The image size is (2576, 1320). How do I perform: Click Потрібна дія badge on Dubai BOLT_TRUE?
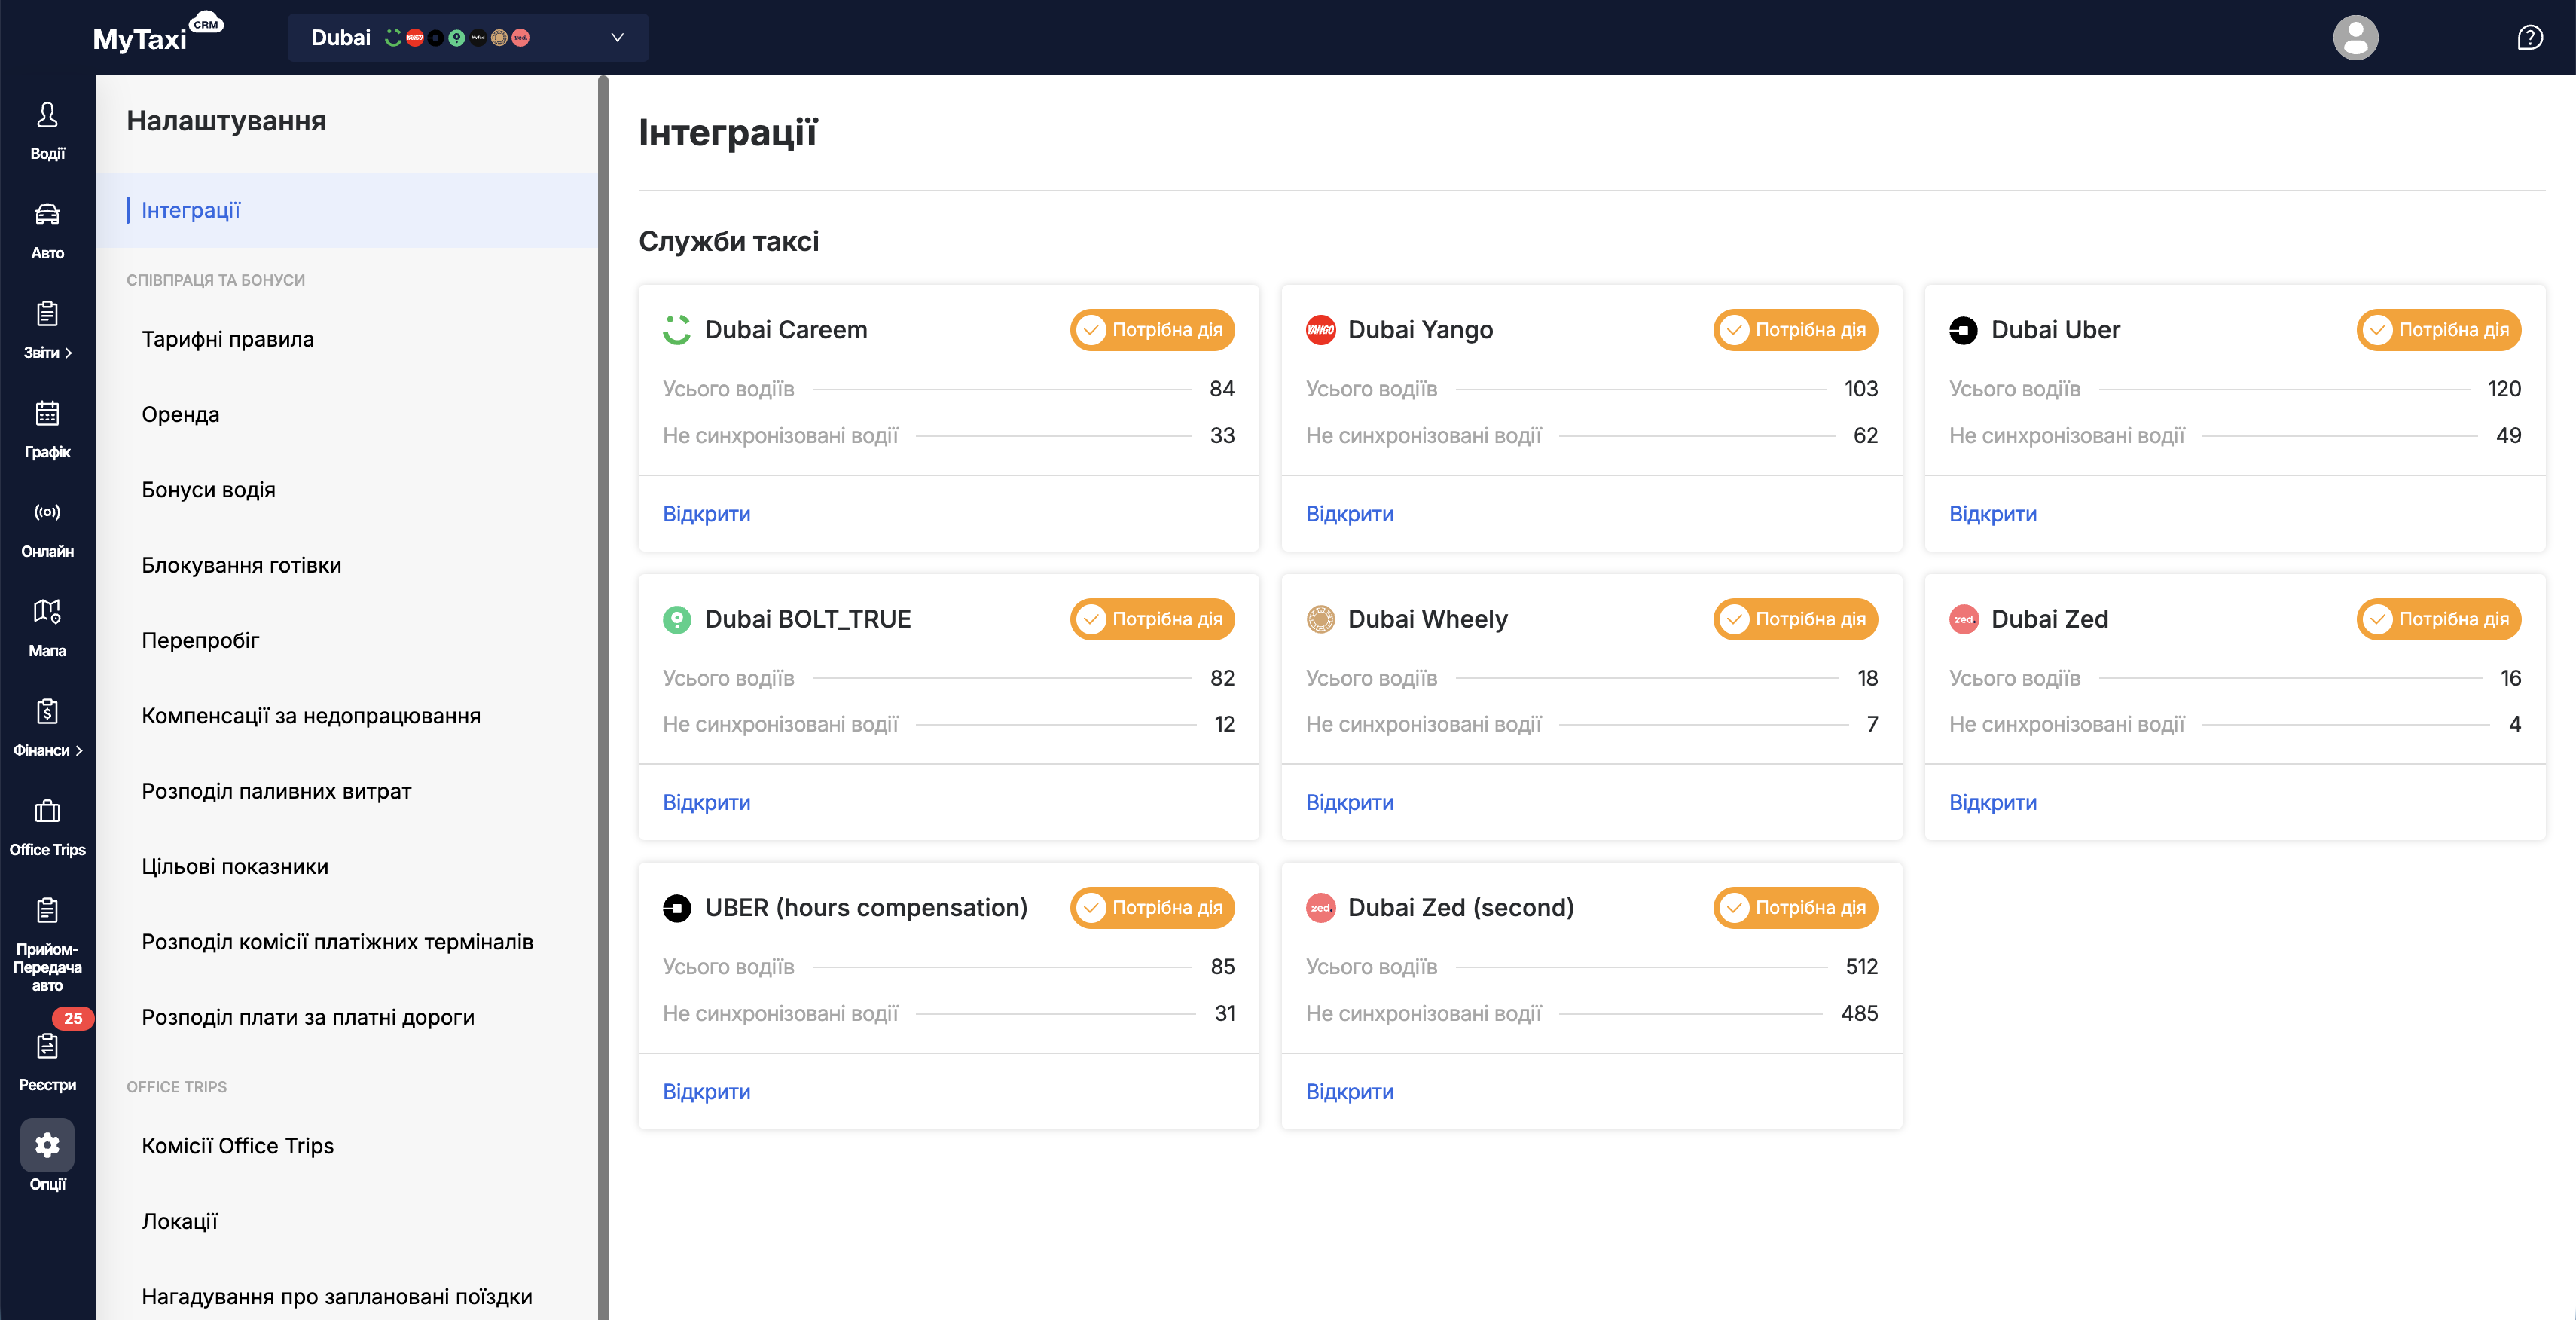pyautogui.click(x=1152, y=619)
